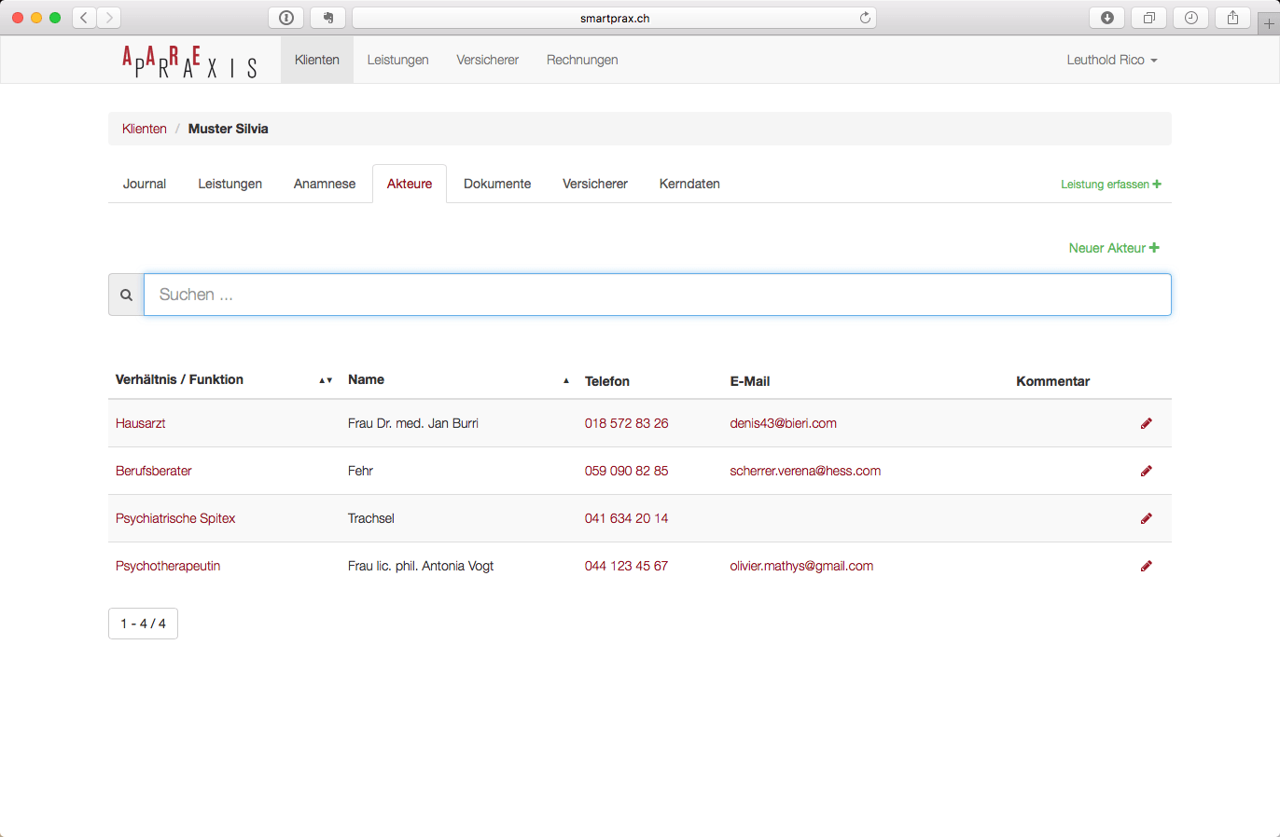
Task: Open Versicherer in the top navigation
Action: [x=488, y=60]
